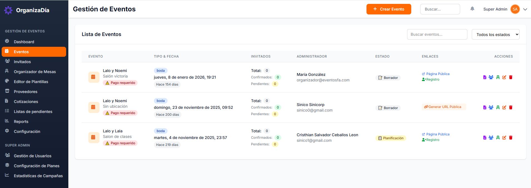This screenshot has width=531, height=188.
Task: Open Página Pública link for Lalo y Lala
Action: click(x=436, y=134)
